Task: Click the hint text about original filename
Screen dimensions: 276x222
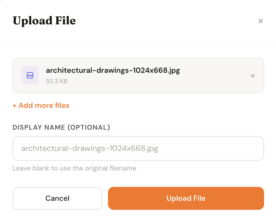Action: pos(74,168)
